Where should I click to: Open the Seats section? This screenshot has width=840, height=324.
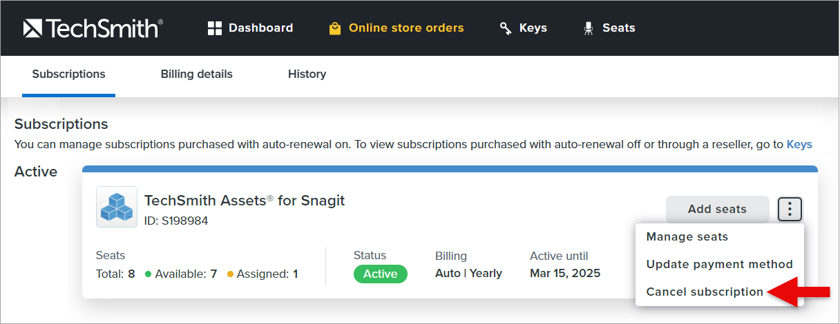pyautogui.click(x=618, y=28)
